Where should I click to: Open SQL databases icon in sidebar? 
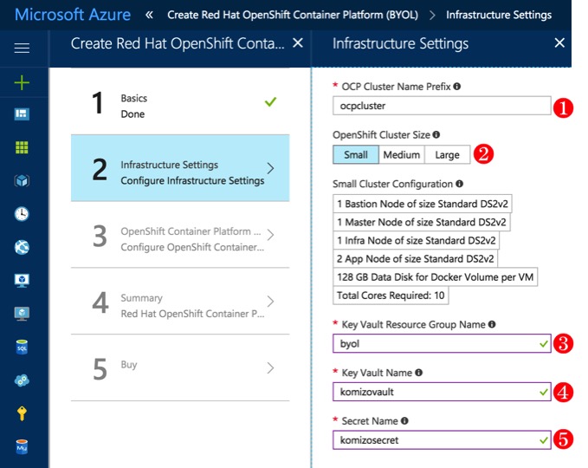[x=22, y=348]
